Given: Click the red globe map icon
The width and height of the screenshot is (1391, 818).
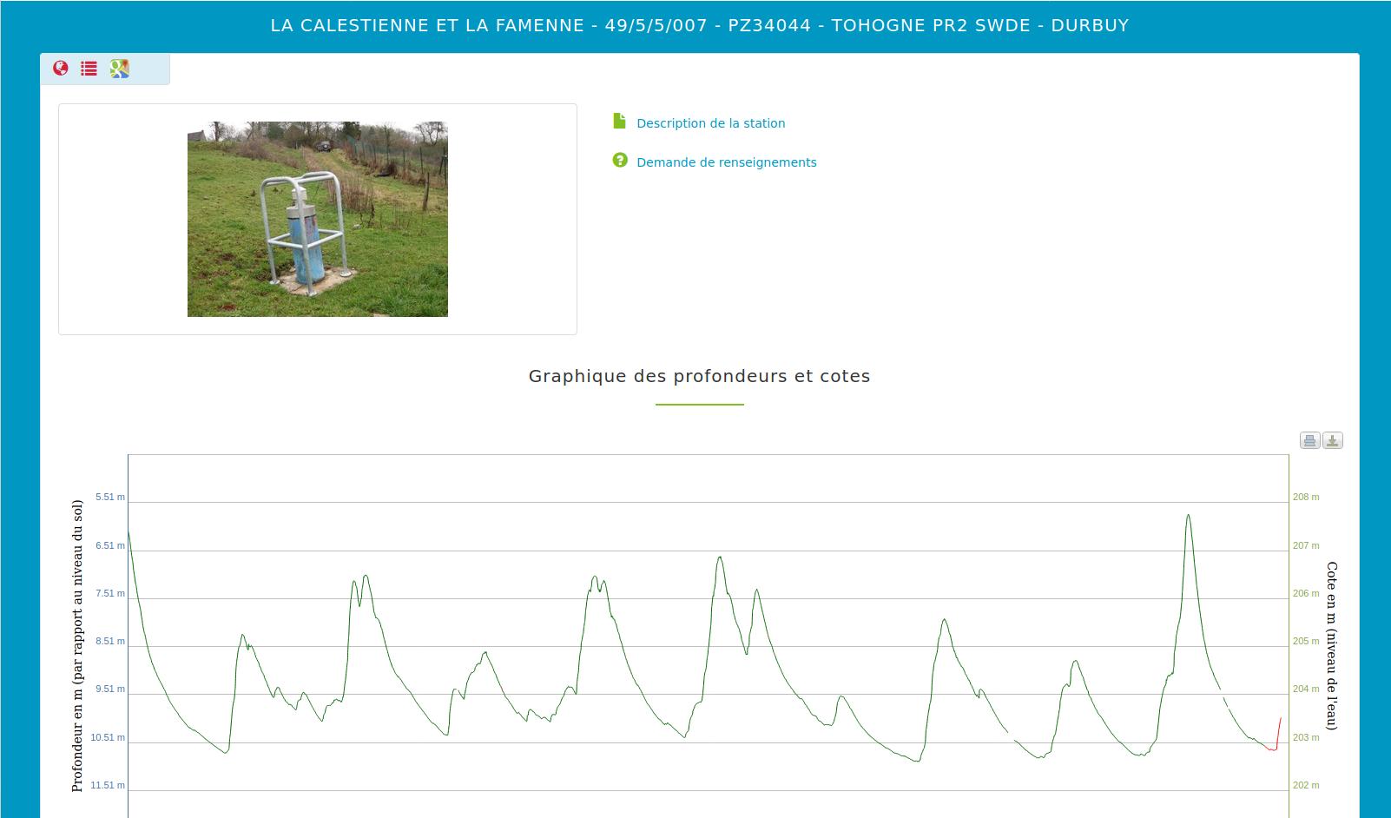Looking at the screenshot, I should (61, 68).
